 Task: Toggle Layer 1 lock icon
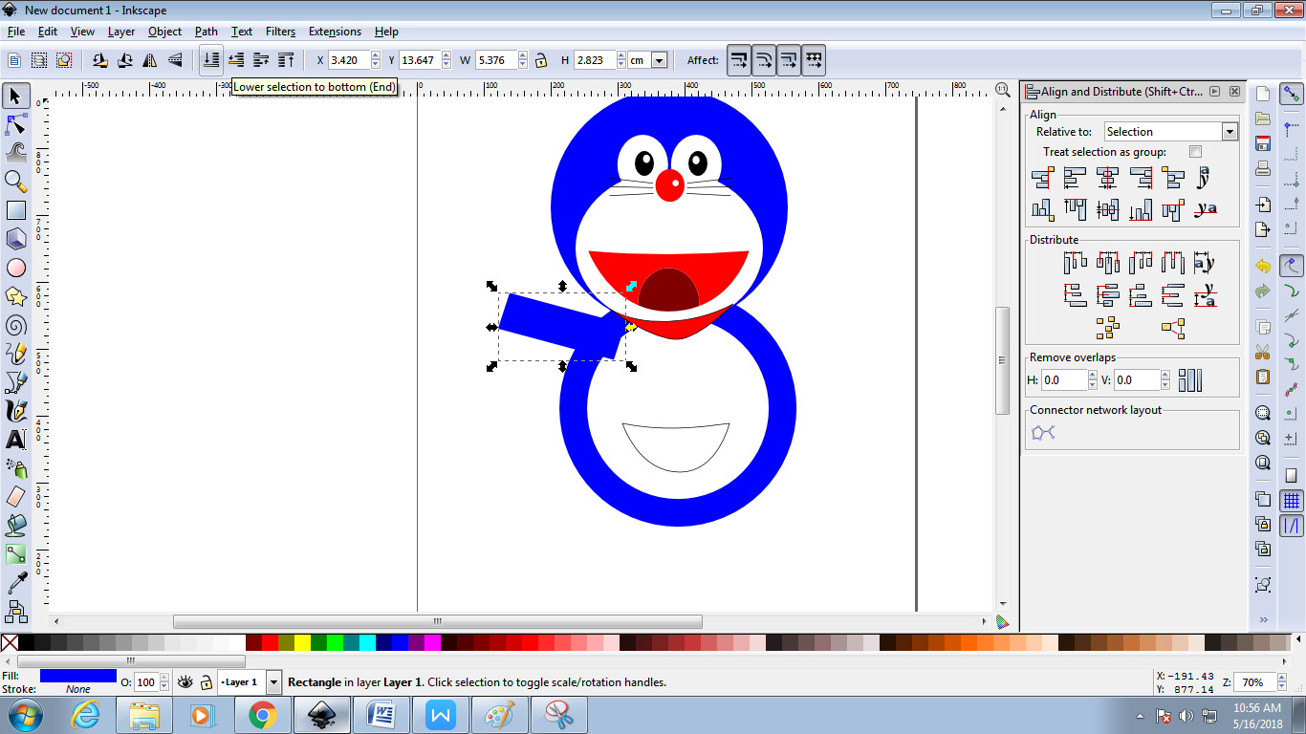(x=206, y=682)
